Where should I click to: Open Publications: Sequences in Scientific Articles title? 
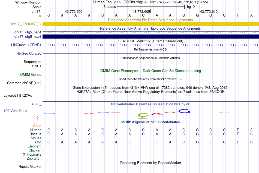[150, 58]
